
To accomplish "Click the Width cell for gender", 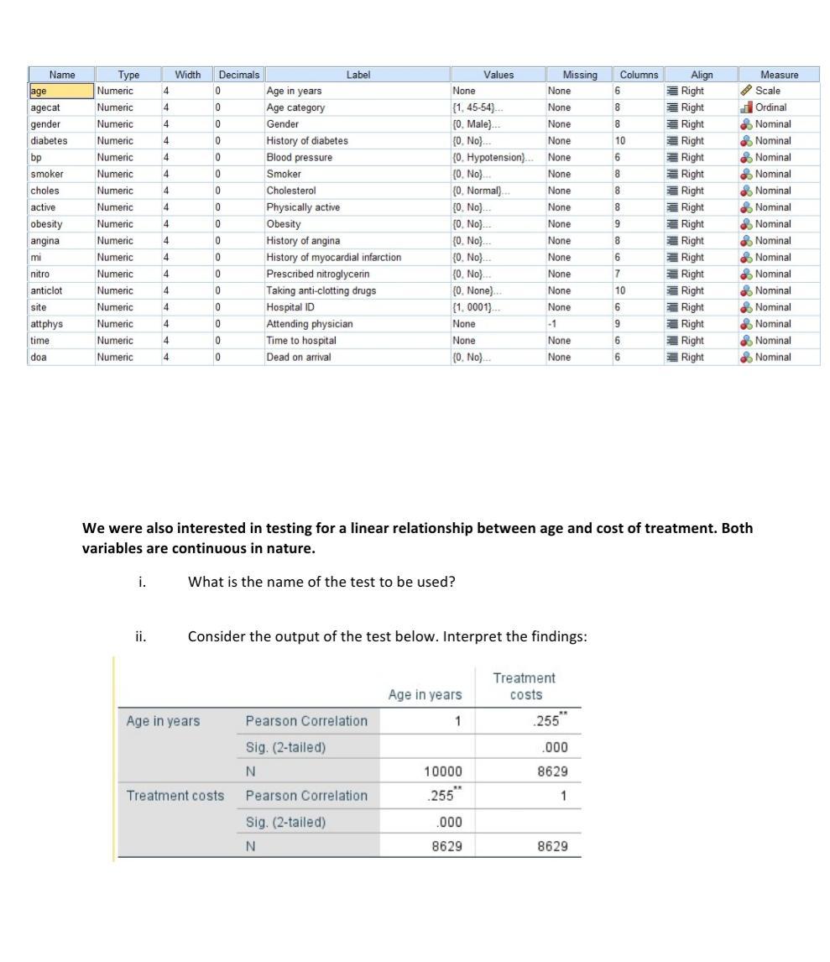I will (185, 123).
